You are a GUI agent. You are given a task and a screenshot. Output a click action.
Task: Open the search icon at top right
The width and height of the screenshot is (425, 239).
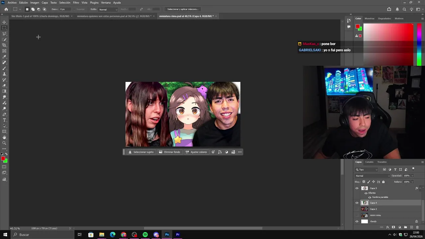(404, 9)
